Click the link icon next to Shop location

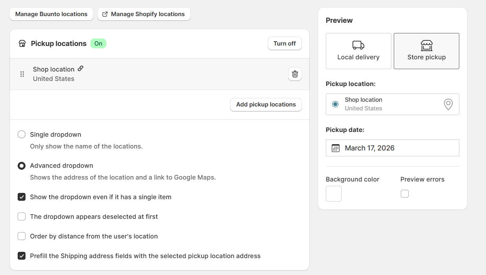[x=80, y=68]
